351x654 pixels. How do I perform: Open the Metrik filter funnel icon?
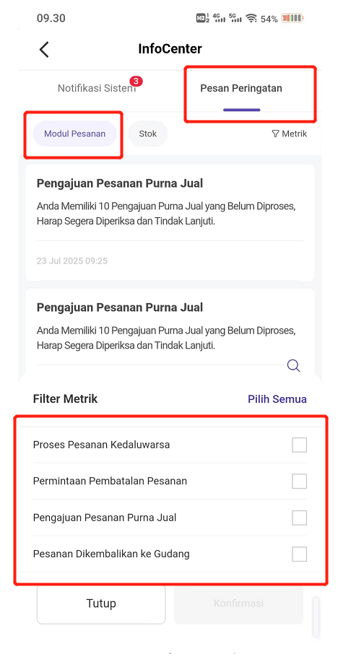(x=275, y=134)
